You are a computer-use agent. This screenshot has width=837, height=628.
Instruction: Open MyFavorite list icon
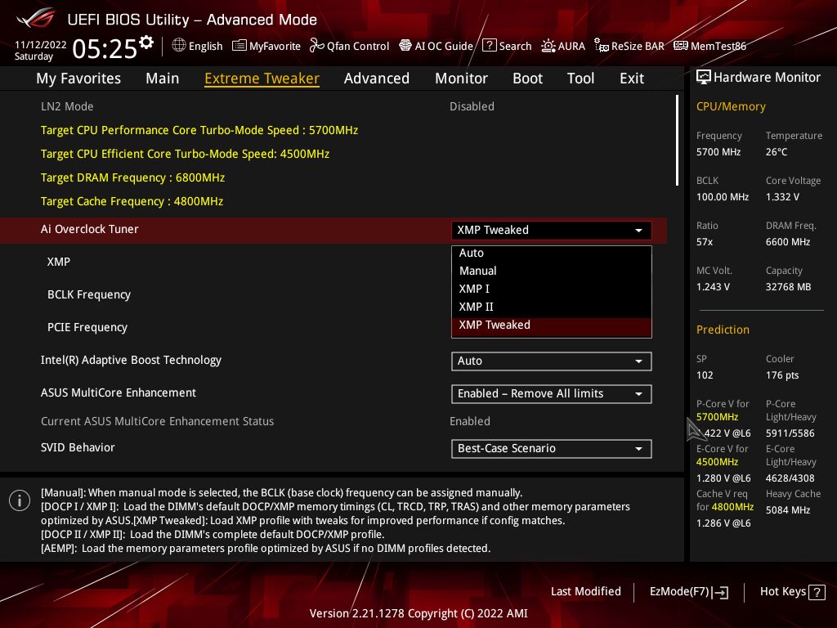pyautogui.click(x=239, y=46)
